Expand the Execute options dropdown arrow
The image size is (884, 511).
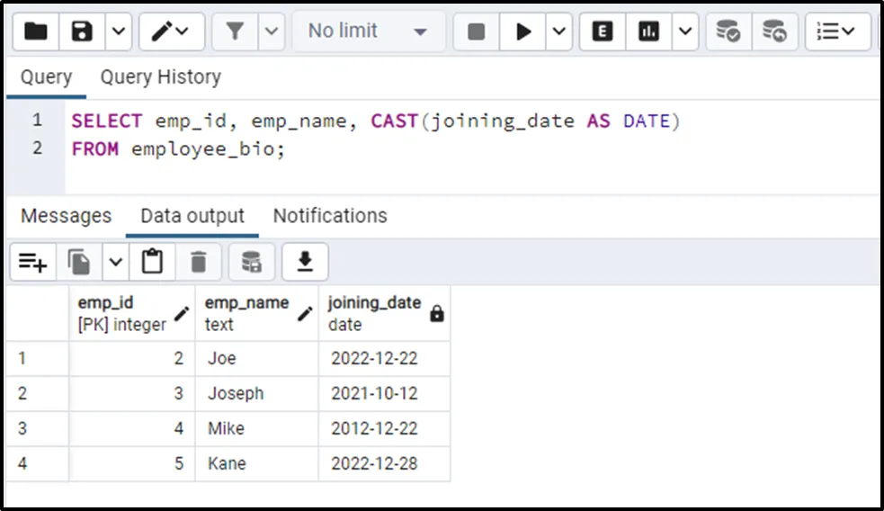point(559,31)
